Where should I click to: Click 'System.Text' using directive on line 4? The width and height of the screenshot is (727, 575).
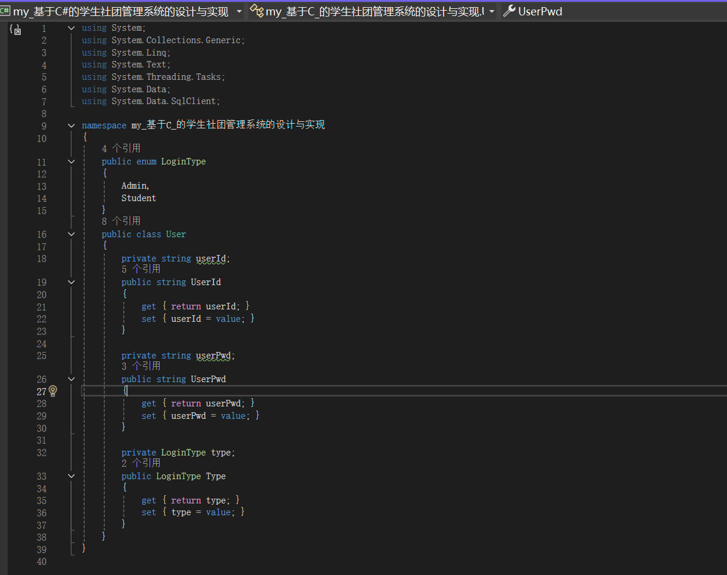click(x=139, y=64)
